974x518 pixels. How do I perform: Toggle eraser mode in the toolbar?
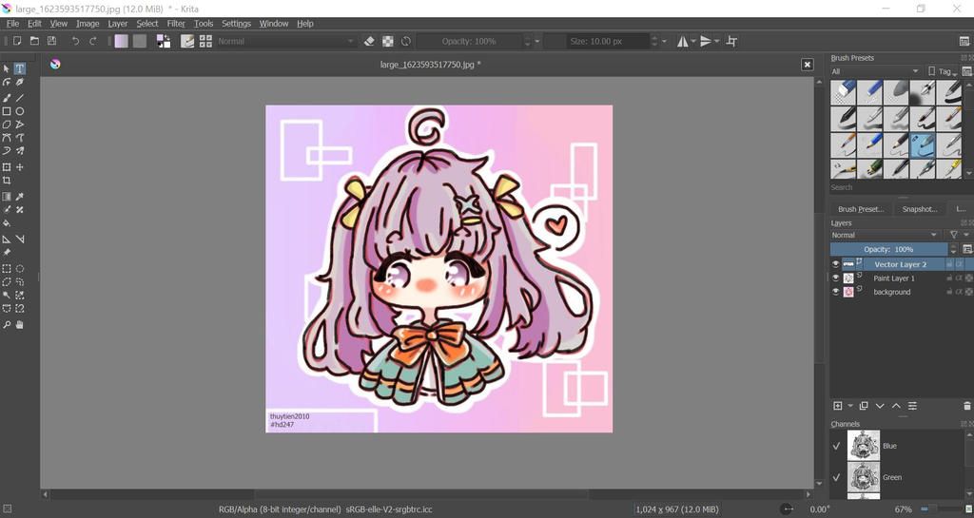pyautogui.click(x=370, y=41)
